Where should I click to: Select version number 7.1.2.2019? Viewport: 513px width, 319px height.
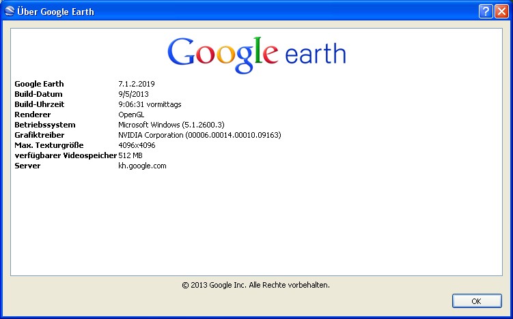tap(137, 84)
